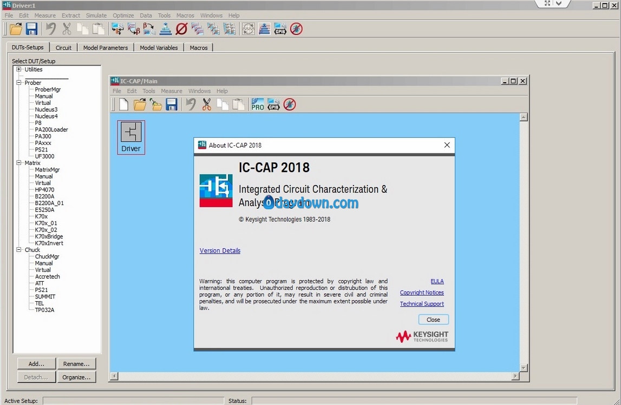Click the PRO icon in IC-CAP/Main toolbar
The image size is (621, 405).
tap(257, 104)
